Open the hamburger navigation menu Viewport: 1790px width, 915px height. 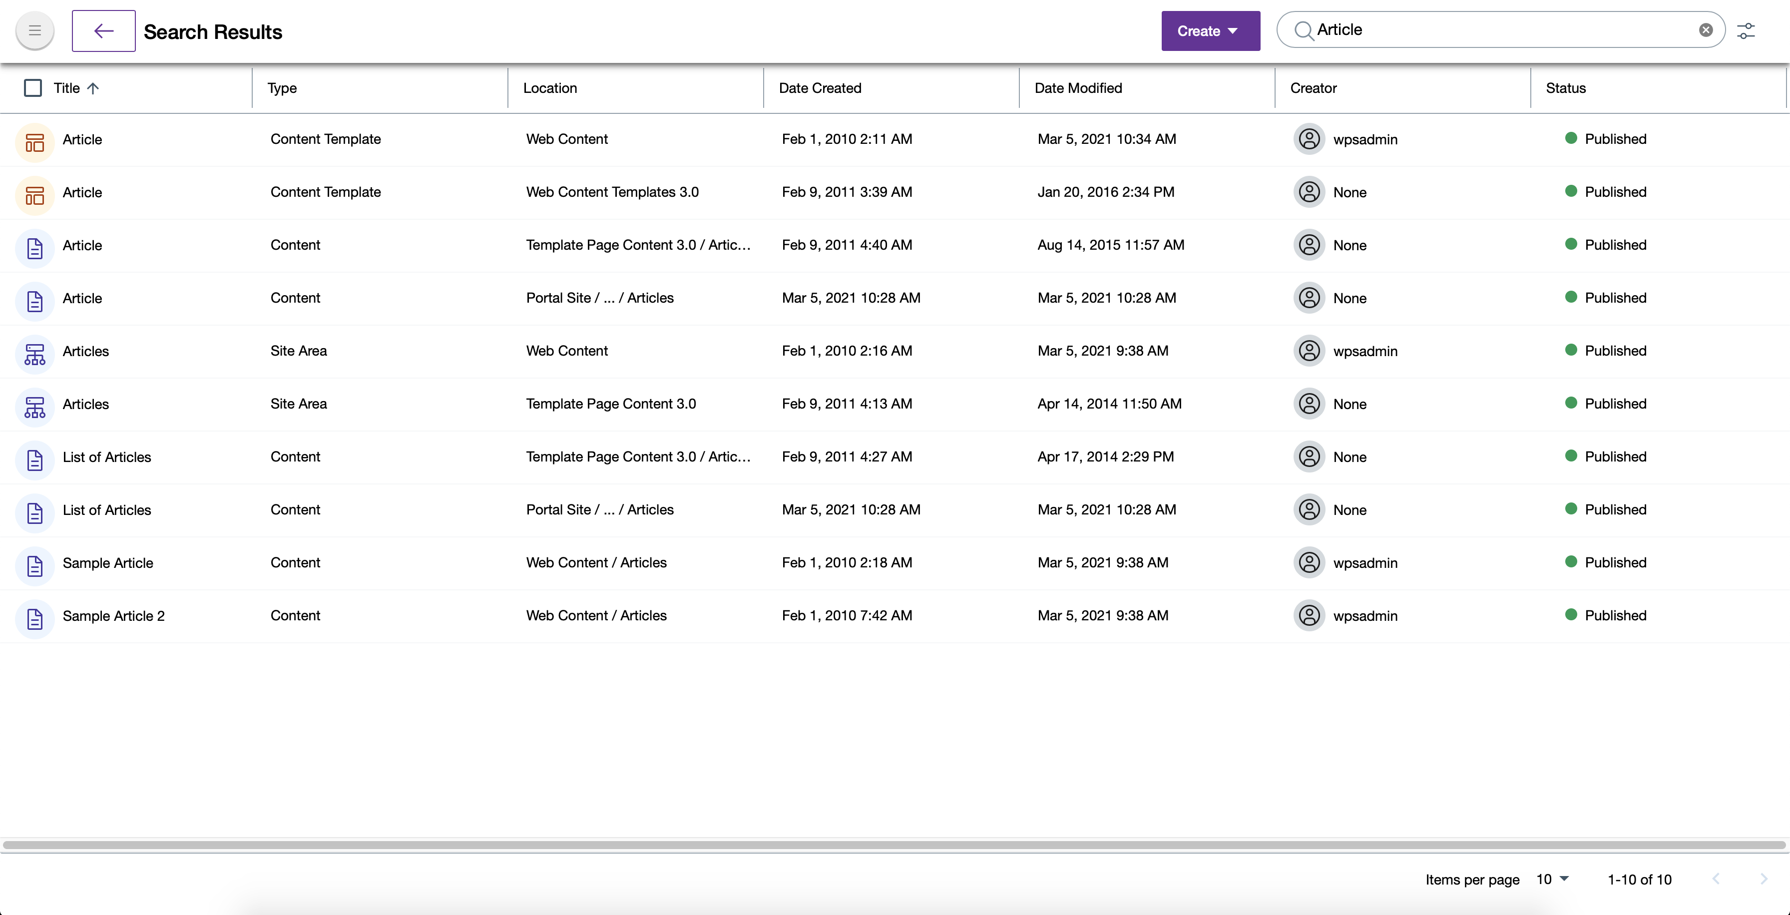35,31
